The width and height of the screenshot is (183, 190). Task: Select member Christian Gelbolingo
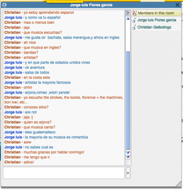[154, 27]
